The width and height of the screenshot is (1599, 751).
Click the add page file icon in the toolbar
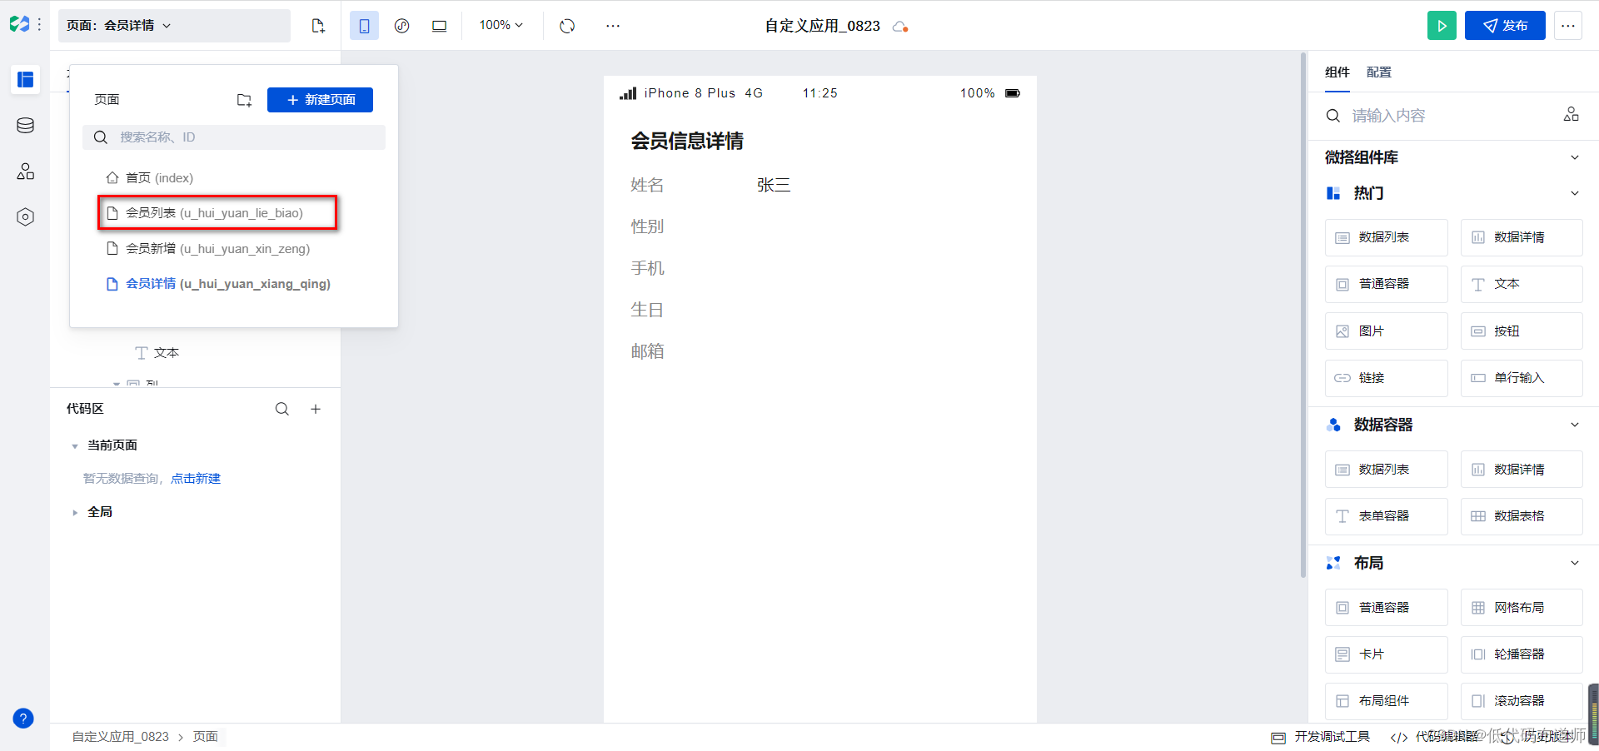pyautogui.click(x=318, y=26)
